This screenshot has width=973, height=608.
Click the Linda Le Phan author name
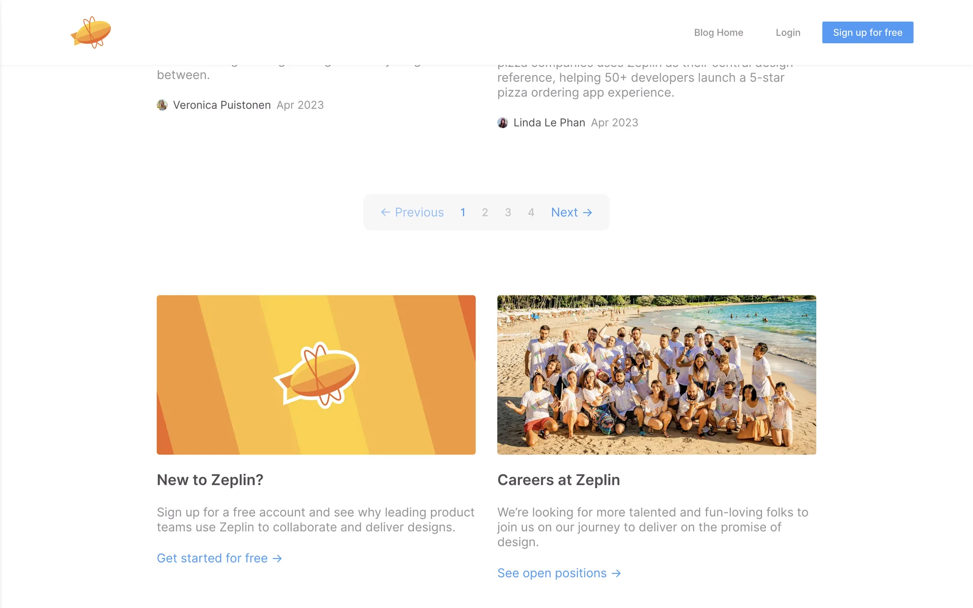point(549,123)
